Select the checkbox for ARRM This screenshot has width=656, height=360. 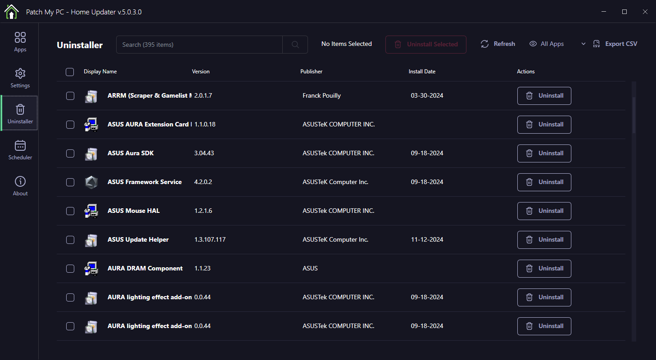pyautogui.click(x=70, y=96)
